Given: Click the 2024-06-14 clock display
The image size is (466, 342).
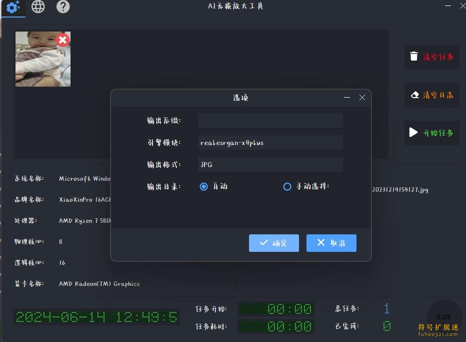Looking at the screenshot, I should (x=96, y=317).
